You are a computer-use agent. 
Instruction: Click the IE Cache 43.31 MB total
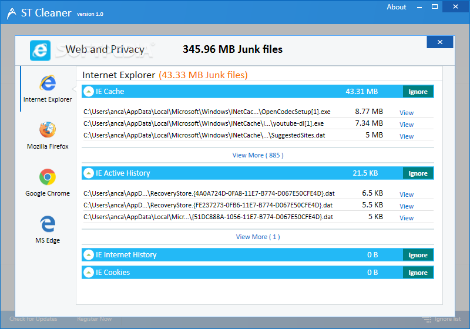(362, 92)
